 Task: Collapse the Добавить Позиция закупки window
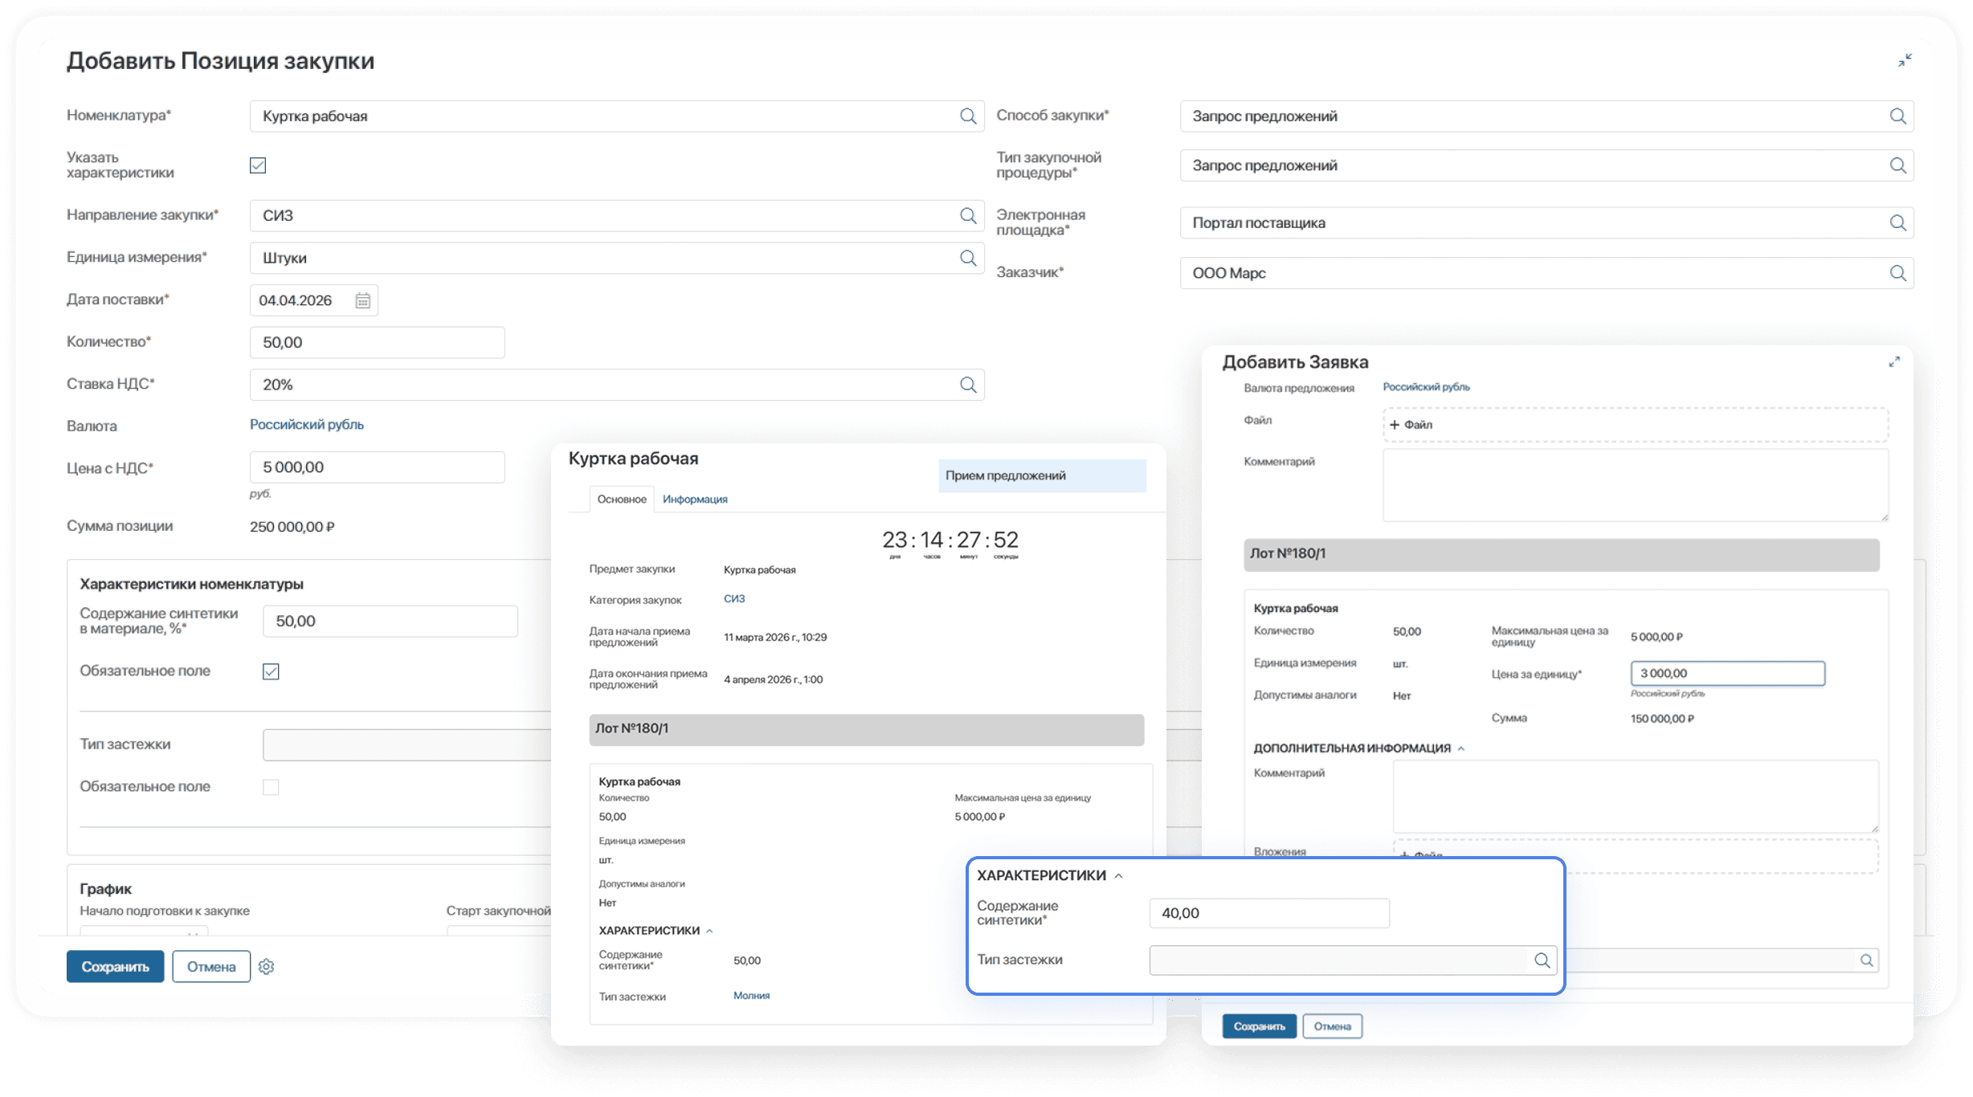[x=1905, y=60]
